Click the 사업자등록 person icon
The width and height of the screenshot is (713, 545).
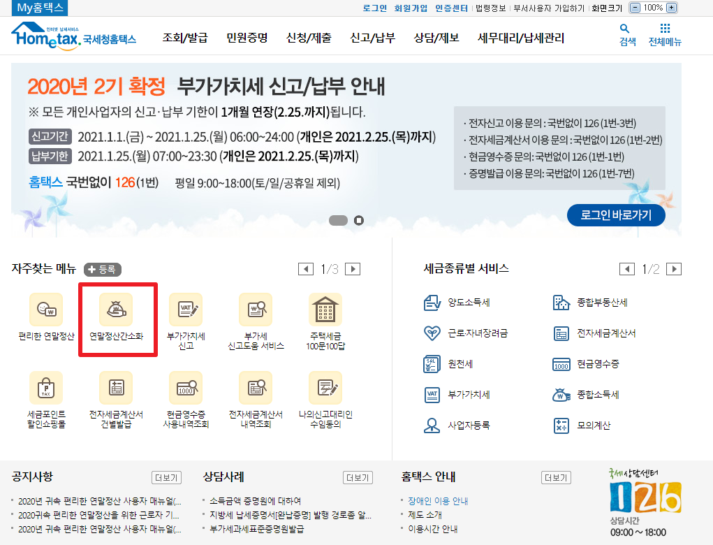pyautogui.click(x=432, y=426)
